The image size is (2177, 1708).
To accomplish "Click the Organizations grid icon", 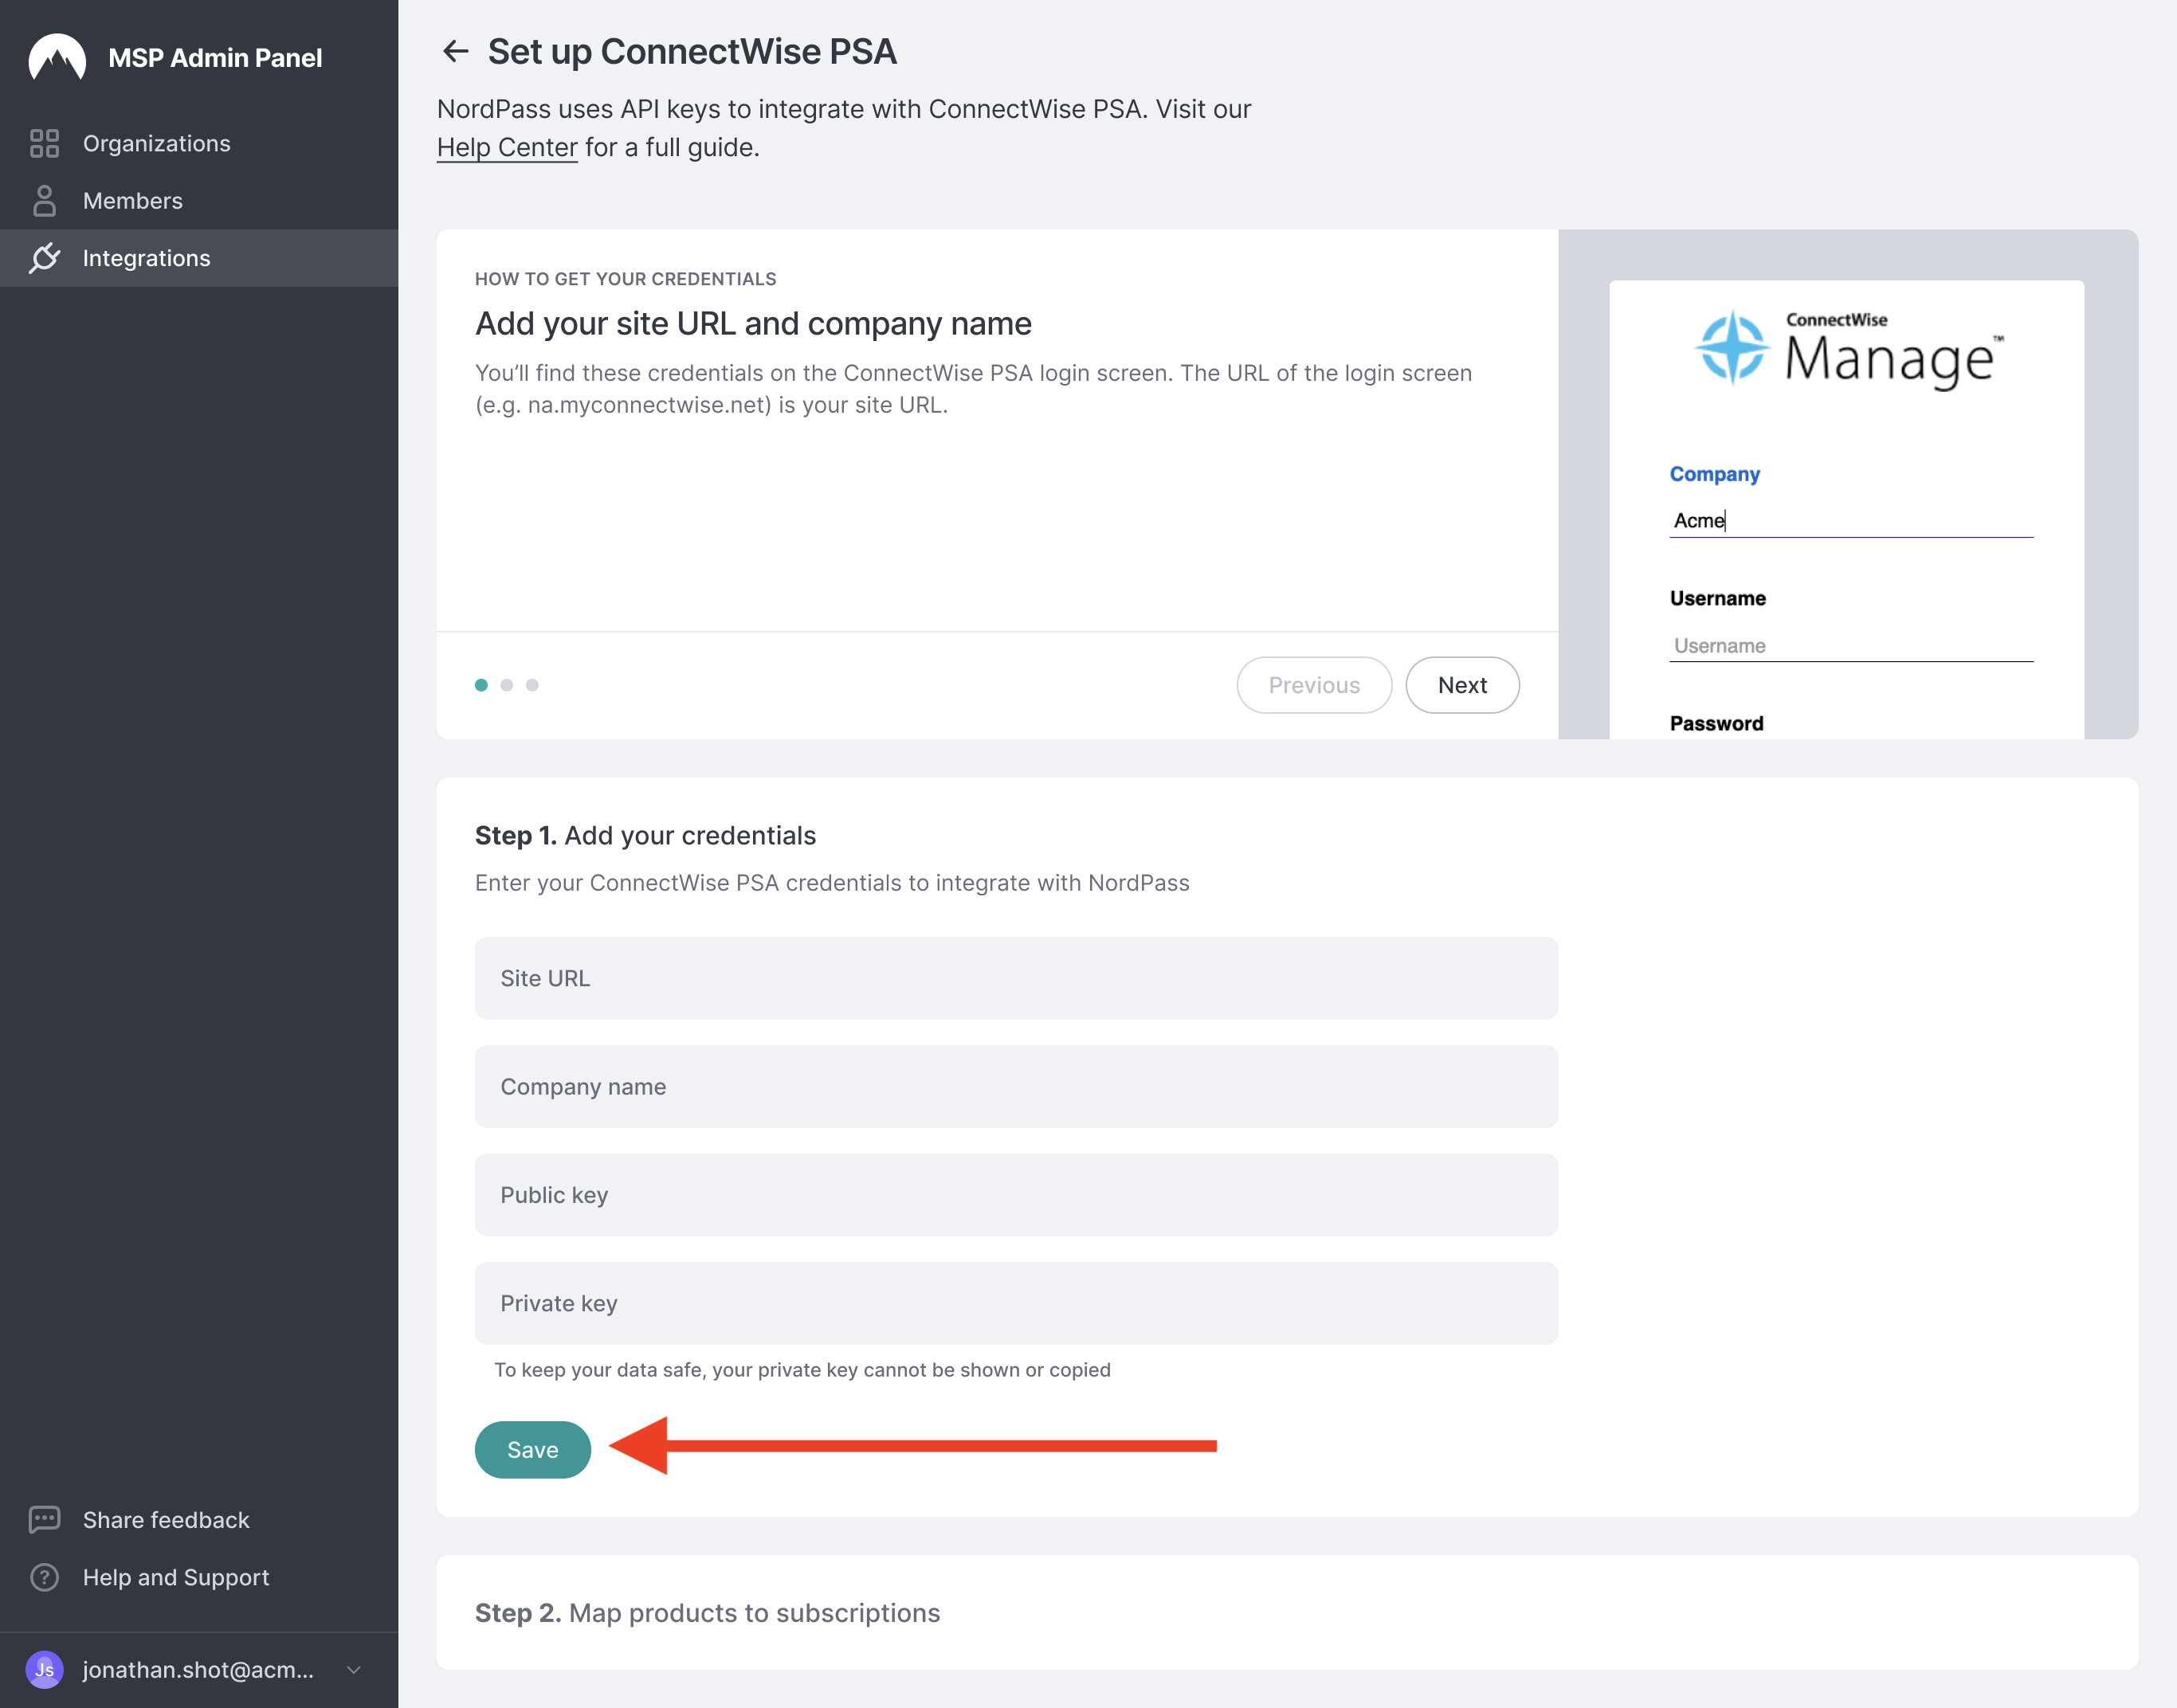I will [x=44, y=143].
